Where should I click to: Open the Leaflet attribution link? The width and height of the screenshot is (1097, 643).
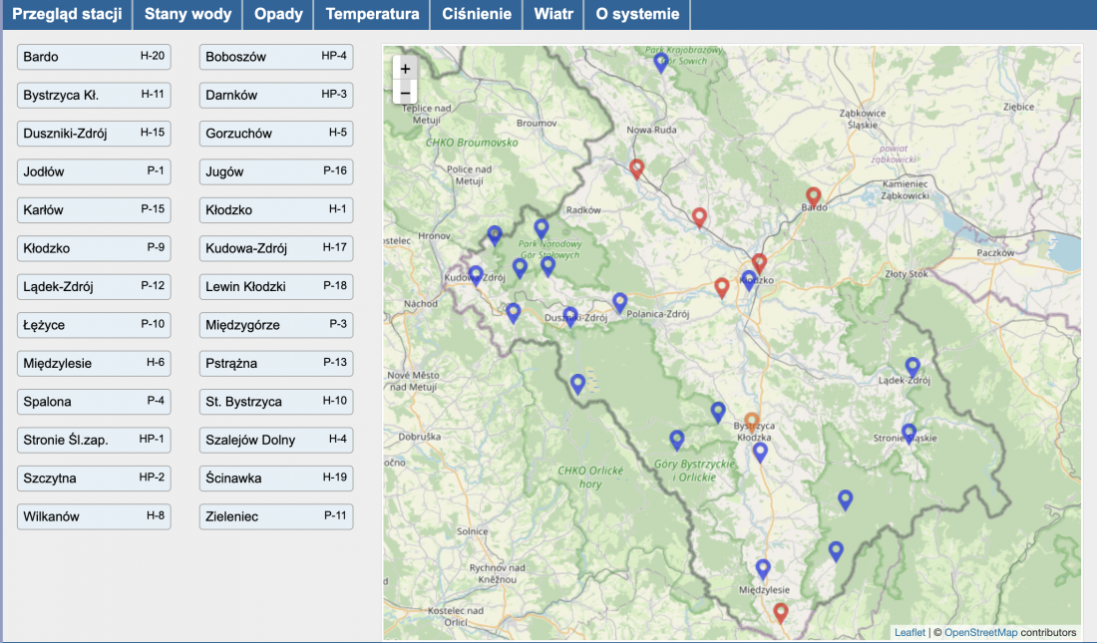(x=910, y=632)
